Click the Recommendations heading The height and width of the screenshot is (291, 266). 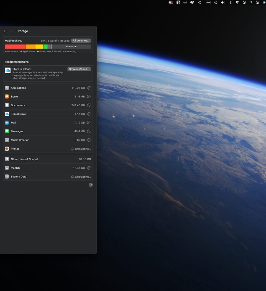17,62
